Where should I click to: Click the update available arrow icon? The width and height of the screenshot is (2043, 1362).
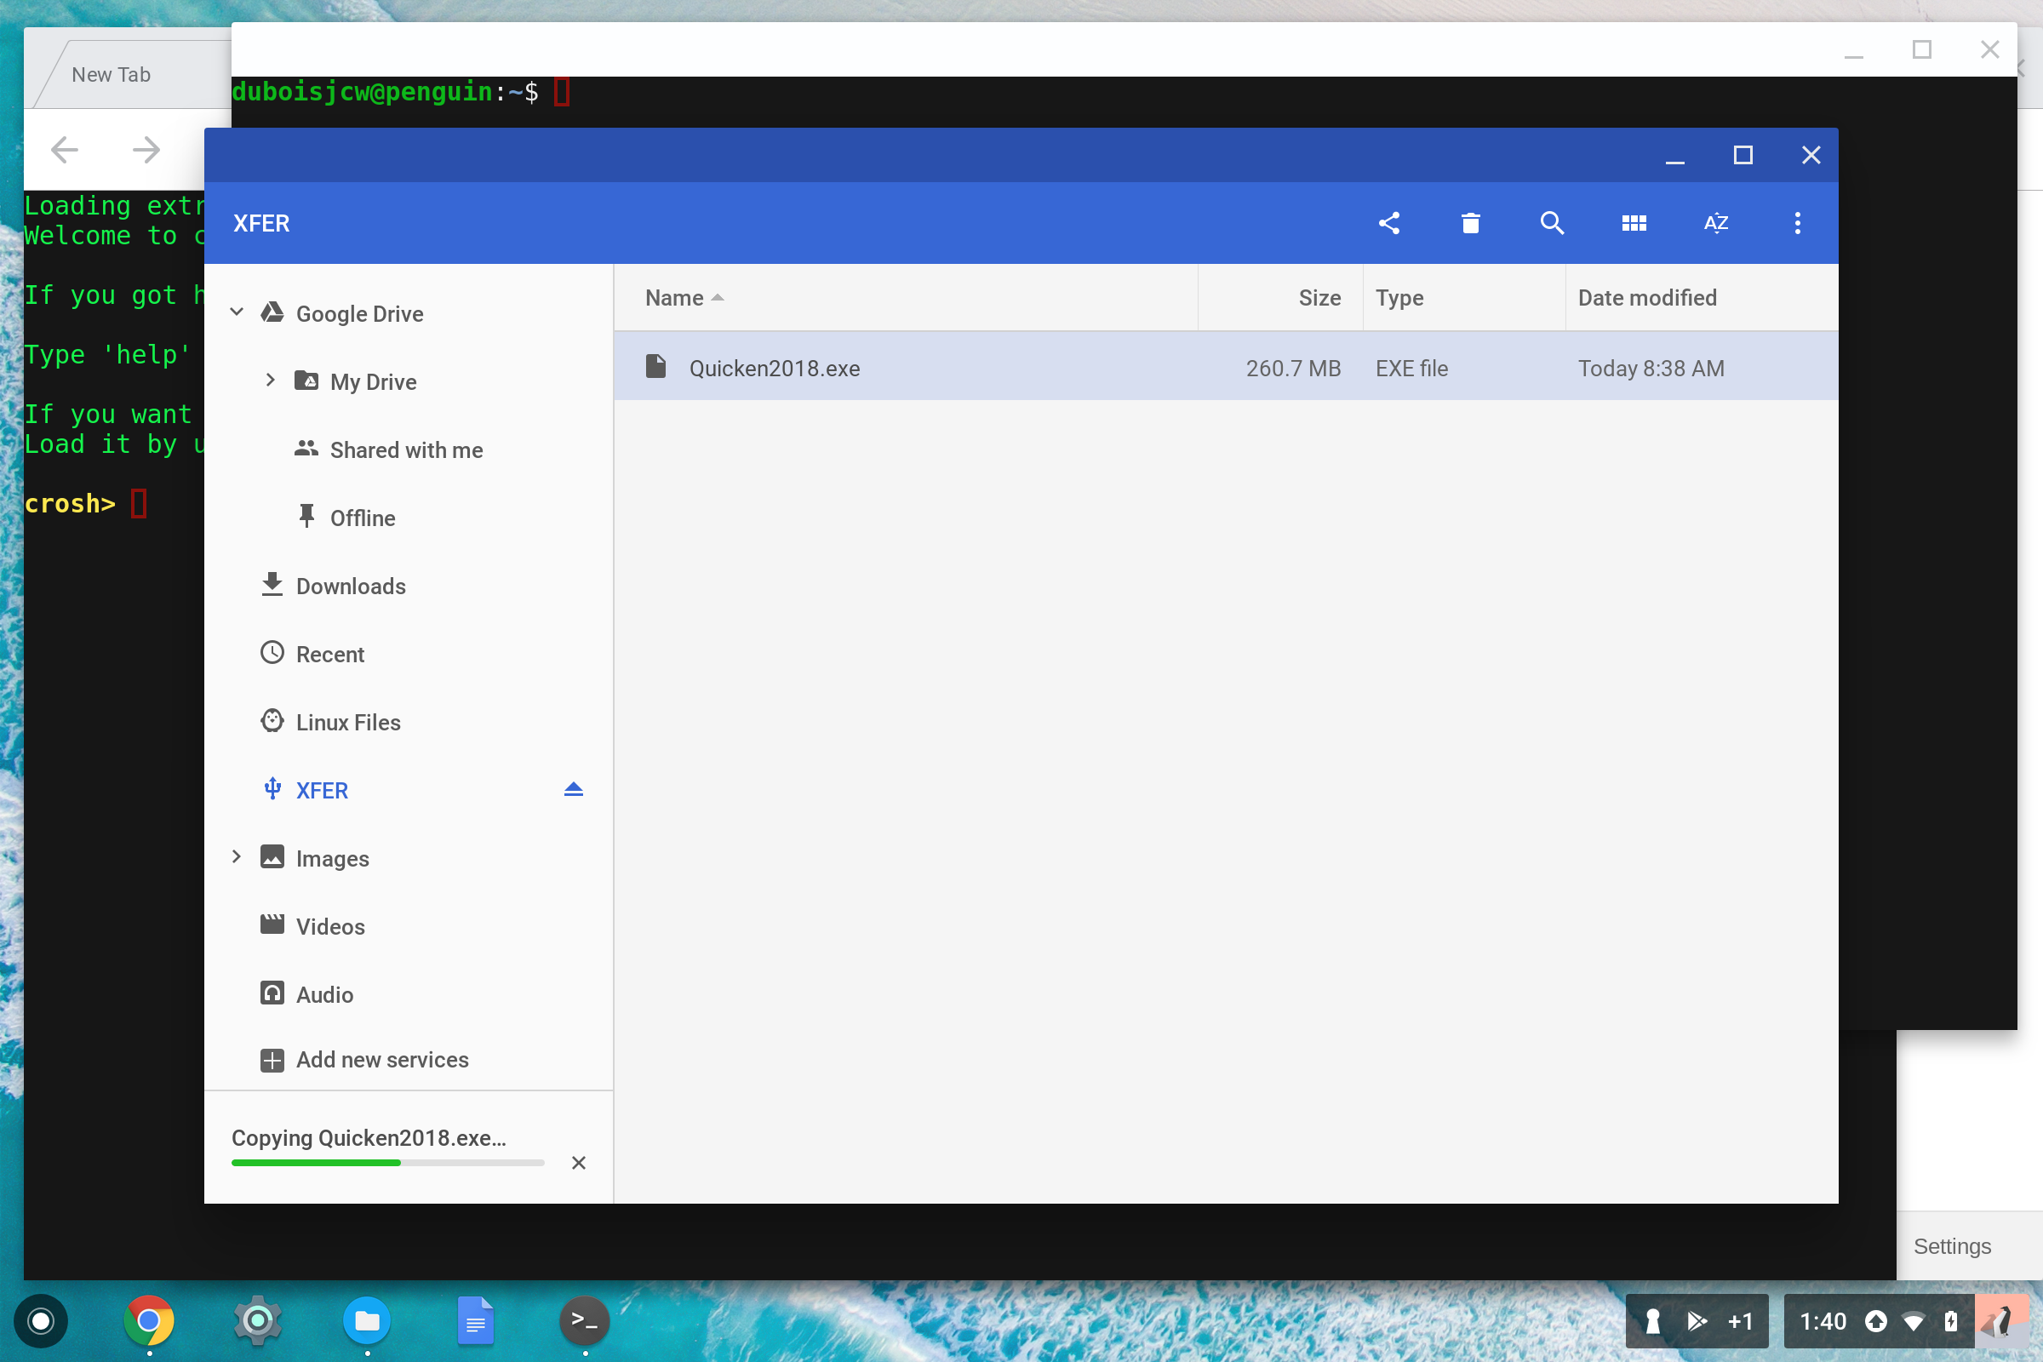[x=1875, y=1321]
